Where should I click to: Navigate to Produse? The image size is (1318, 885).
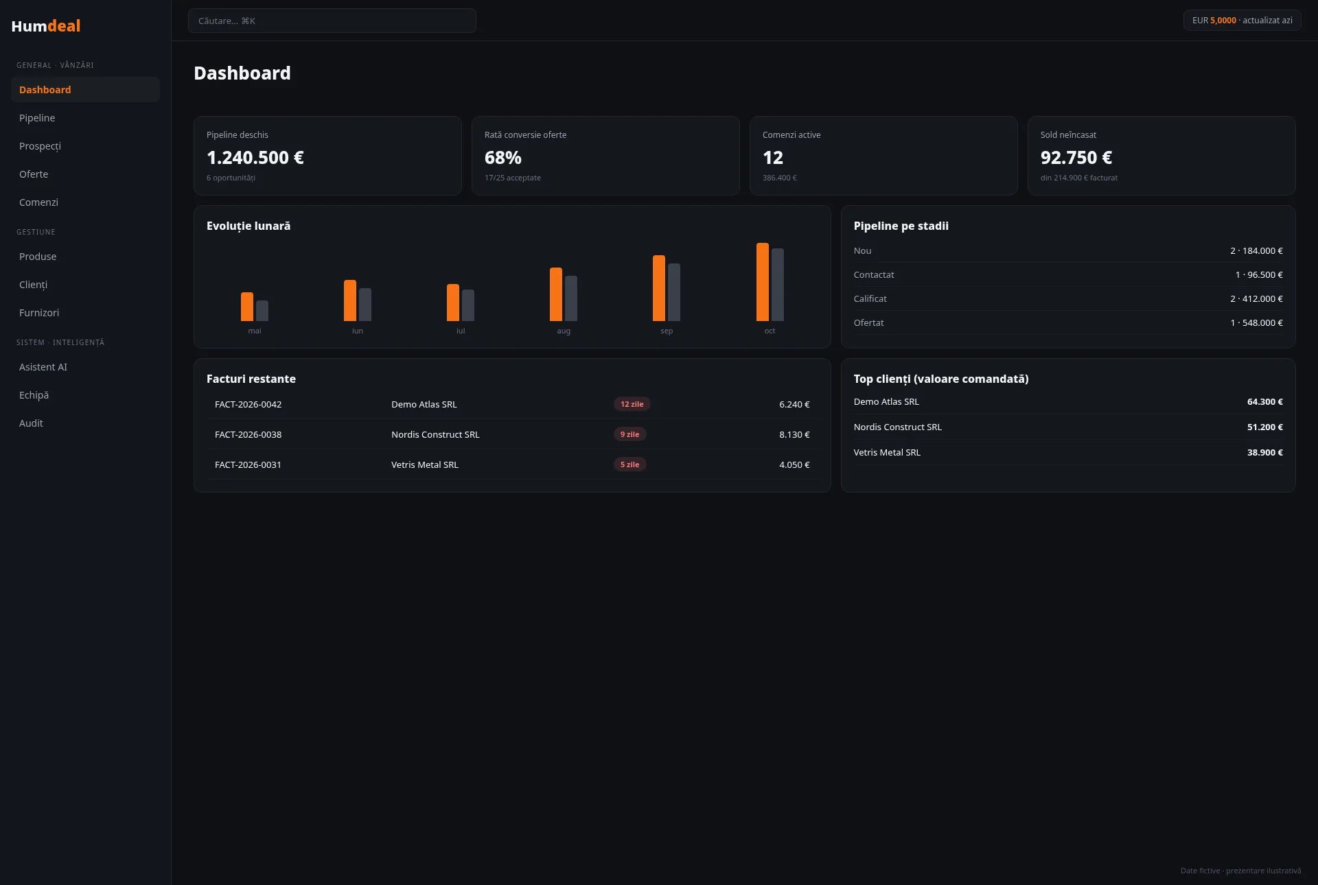[x=85, y=257]
